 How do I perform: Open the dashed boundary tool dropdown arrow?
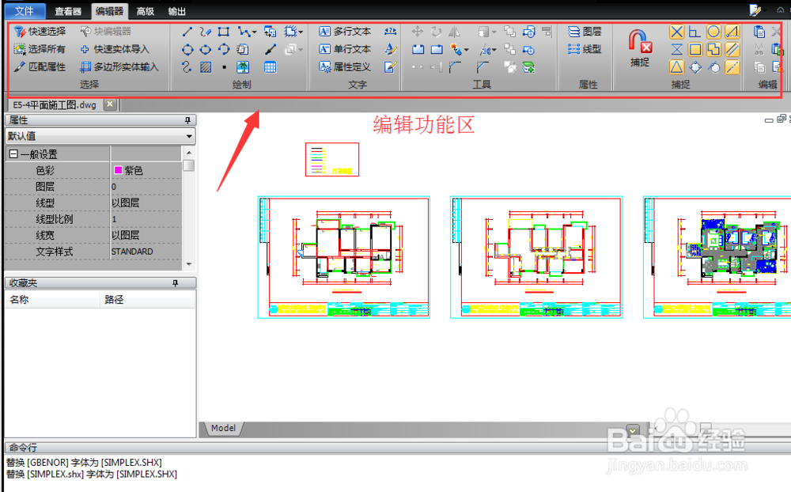(301, 32)
